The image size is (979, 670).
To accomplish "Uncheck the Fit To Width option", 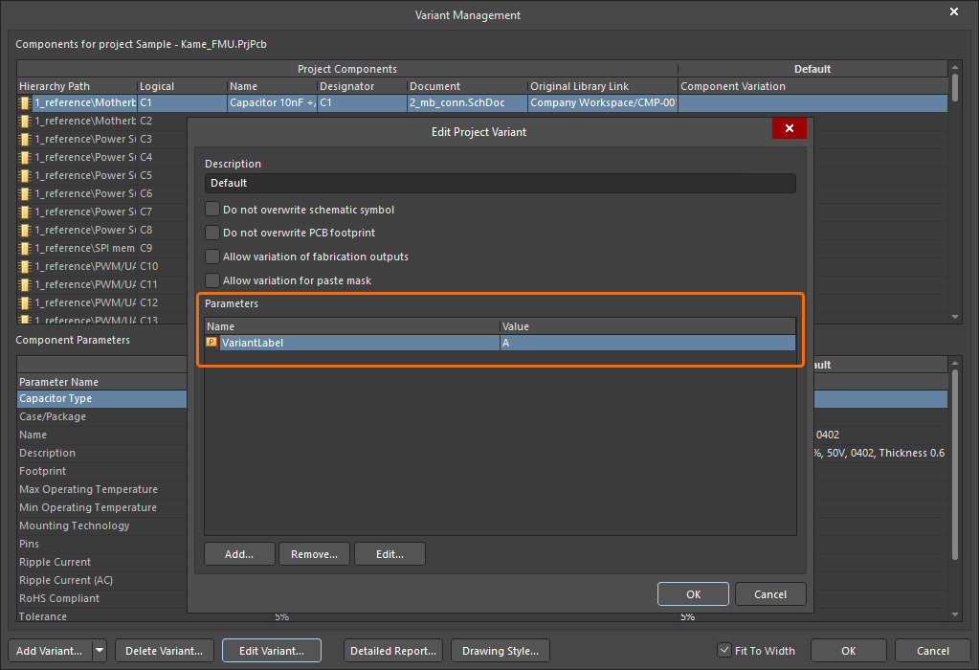I will 724,651.
